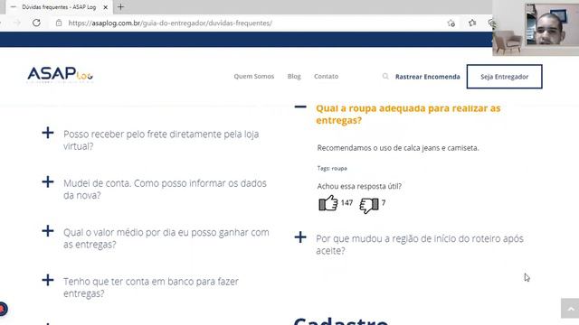Collapse the roupa adequada question with minus icon

coord(300,107)
